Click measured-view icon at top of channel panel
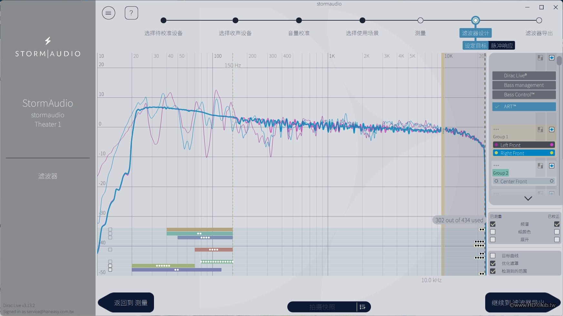This screenshot has height=316, width=563. [540, 58]
